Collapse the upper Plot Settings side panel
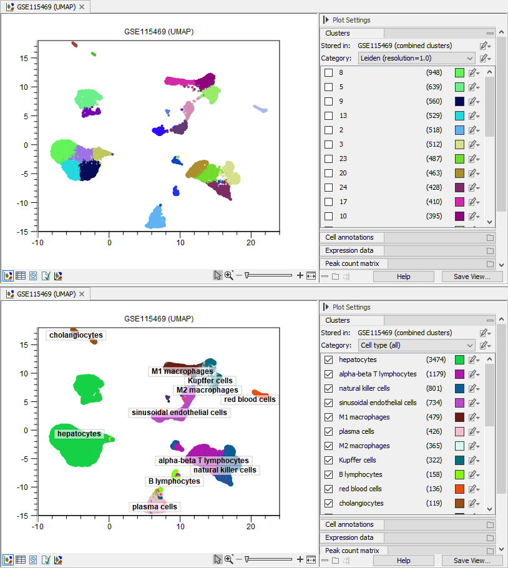The height and width of the screenshot is (568, 508). pos(326,20)
